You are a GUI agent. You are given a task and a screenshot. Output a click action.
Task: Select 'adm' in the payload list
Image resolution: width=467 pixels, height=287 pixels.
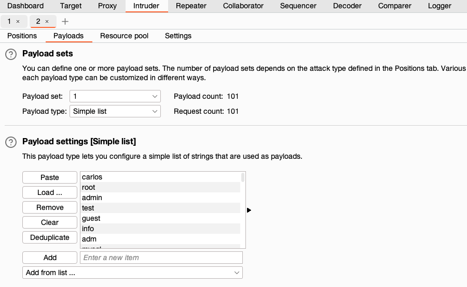pos(160,239)
